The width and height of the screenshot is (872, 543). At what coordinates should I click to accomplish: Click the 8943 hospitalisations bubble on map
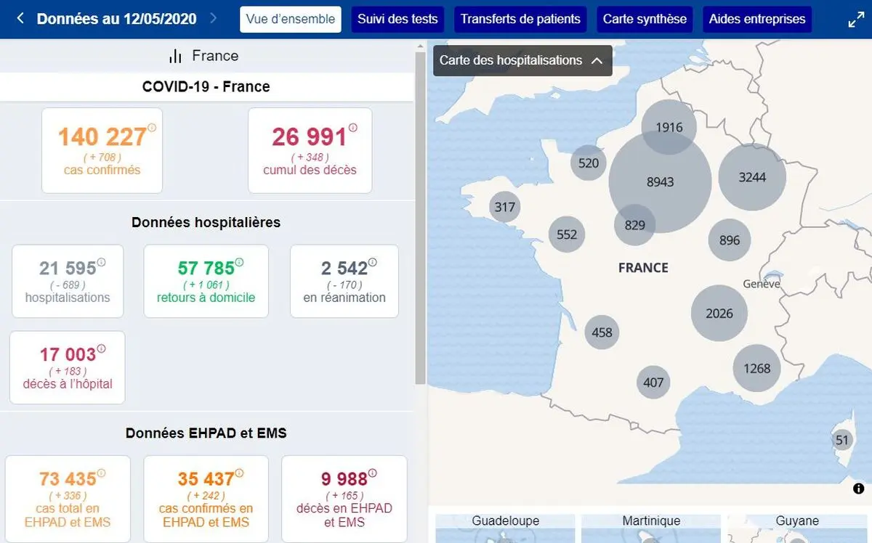[660, 182]
